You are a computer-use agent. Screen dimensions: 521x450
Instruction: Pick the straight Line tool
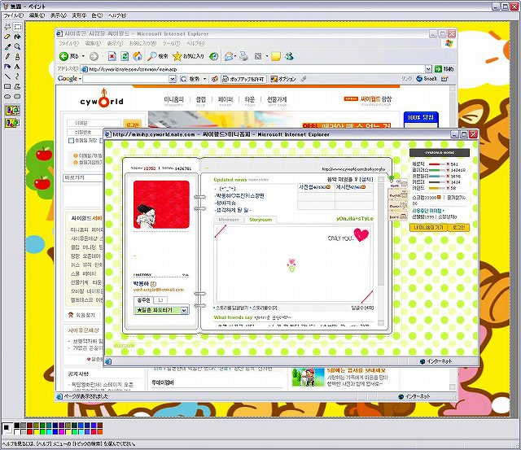7,76
